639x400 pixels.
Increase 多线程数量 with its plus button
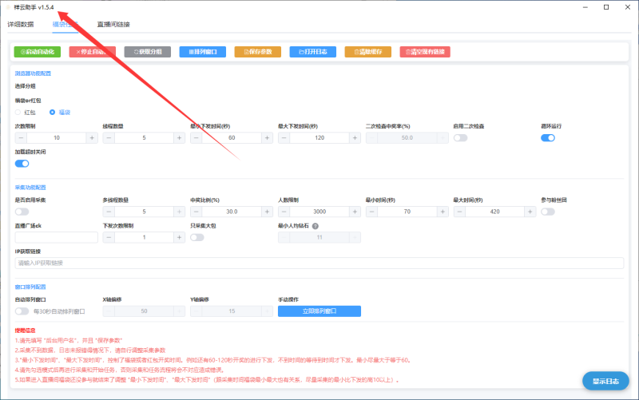(x=179, y=212)
